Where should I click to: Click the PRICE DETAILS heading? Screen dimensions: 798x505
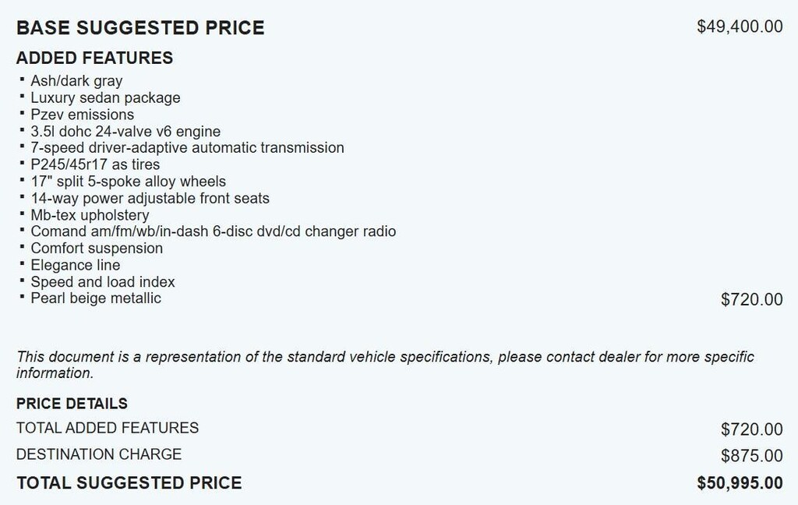click(72, 404)
